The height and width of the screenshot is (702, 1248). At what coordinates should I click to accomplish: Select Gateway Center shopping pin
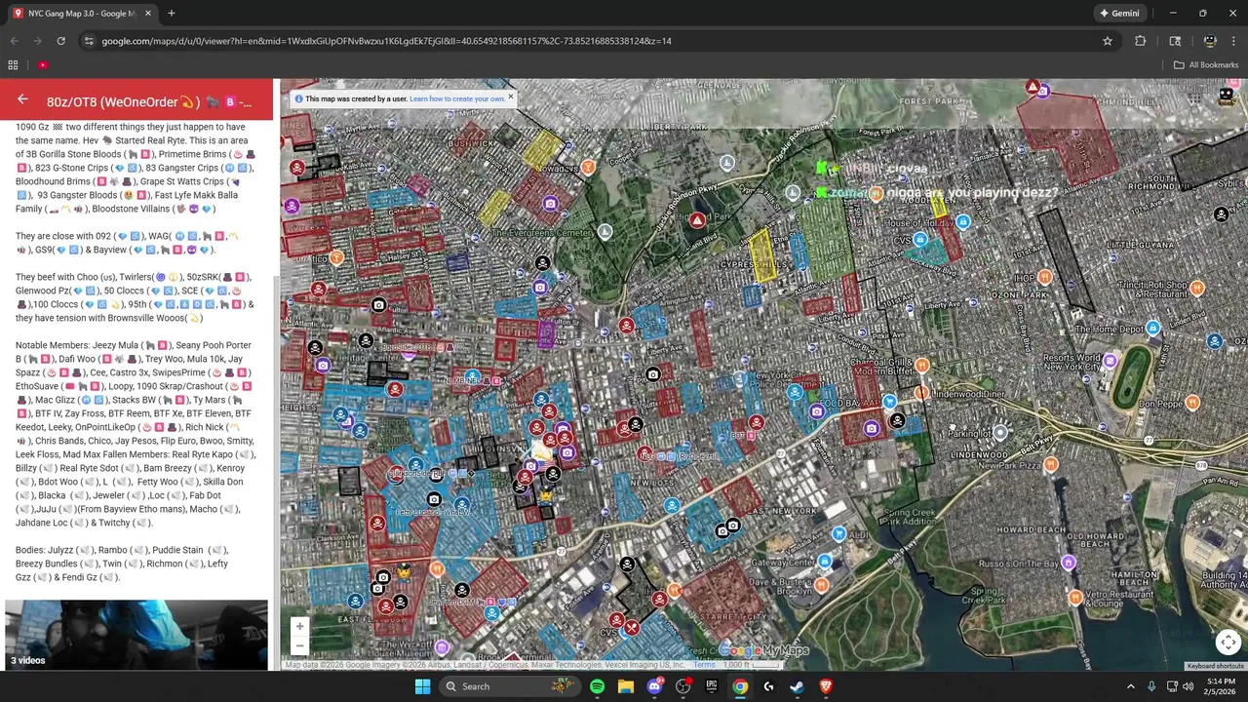(825, 562)
